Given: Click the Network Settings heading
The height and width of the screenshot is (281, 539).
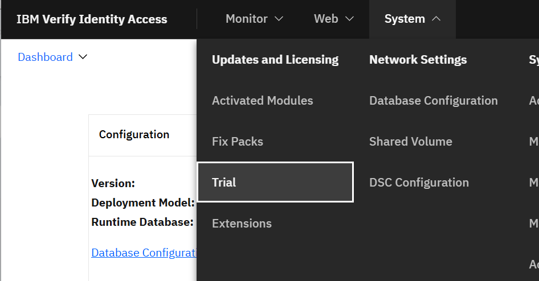Looking at the screenshot, I should (418, 60).
